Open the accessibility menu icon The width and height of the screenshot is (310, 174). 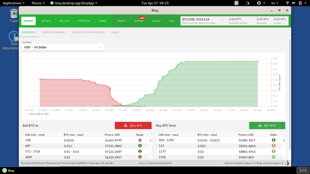(x=259, y=3)
